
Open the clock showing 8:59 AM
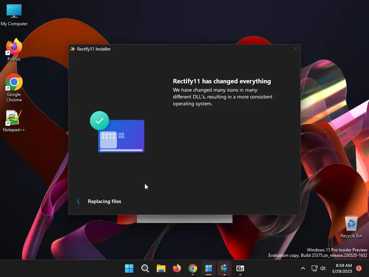(x=342, y=268)
